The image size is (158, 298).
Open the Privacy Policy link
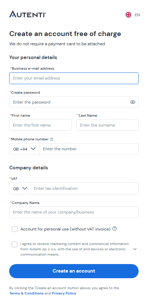(x=64, y=293)
